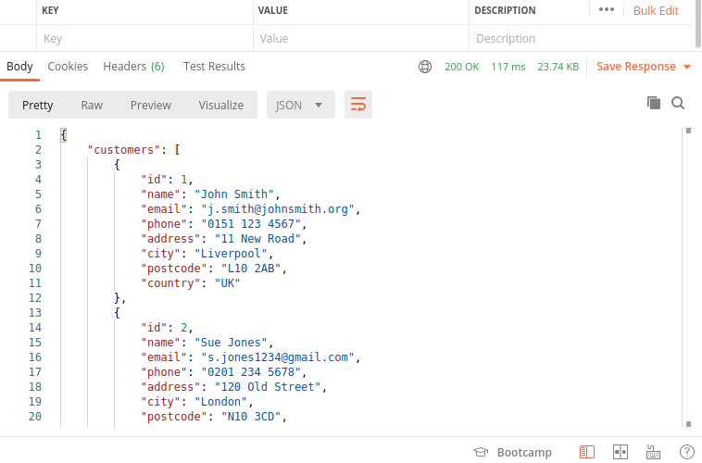The height and width of the screenshot is (463, 702).
Task: Copy response body with the copy icon
Action: pos(654,103)
